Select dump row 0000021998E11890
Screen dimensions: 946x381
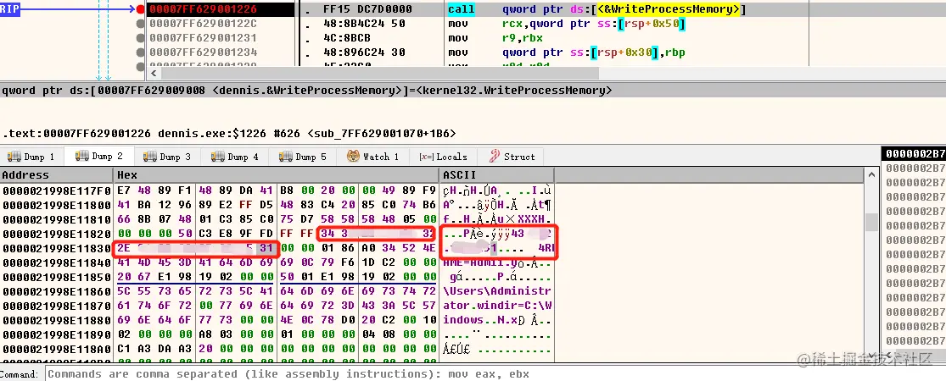(x=277, y=334)
